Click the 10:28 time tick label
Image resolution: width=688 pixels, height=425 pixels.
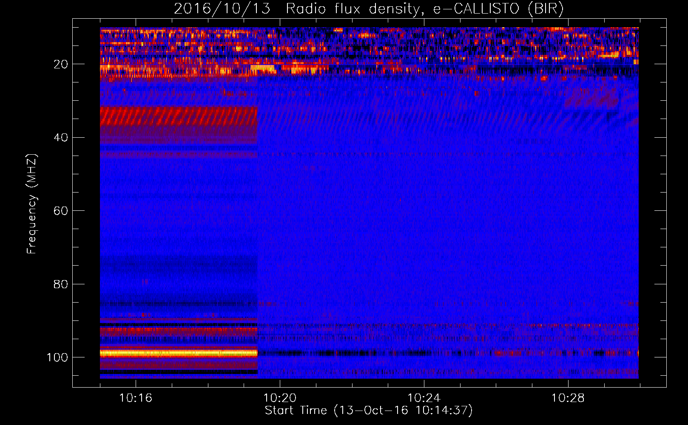pos(568,398)
